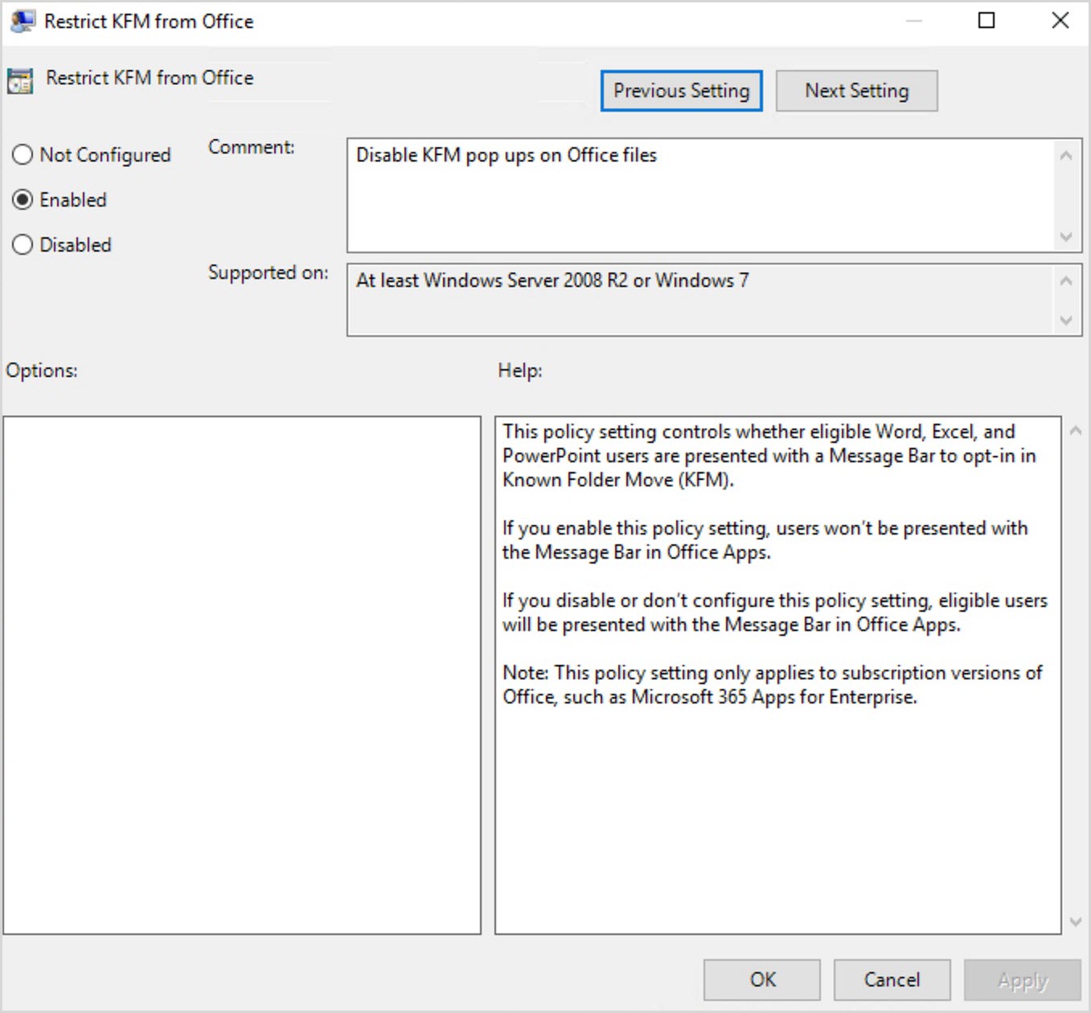Click the Comment box scroll down arrow

[x=1066, y=237]
